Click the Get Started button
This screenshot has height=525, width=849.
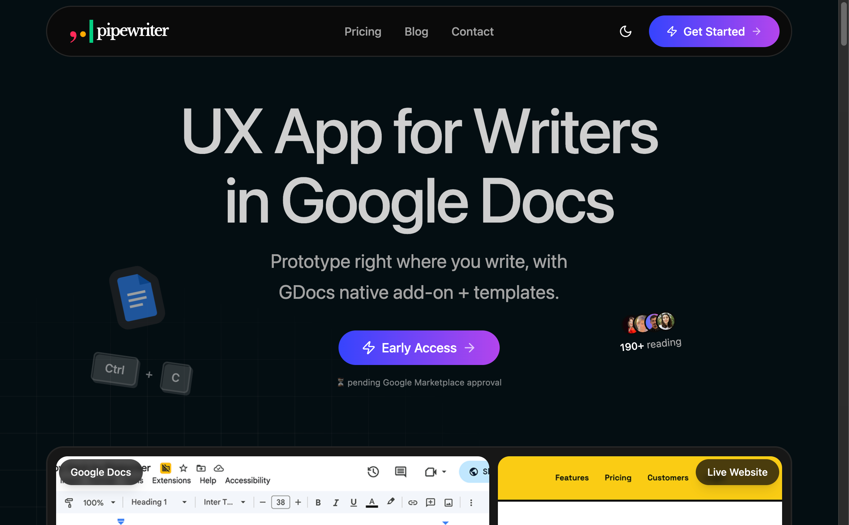pyautogui.click(x=714, y=31)
